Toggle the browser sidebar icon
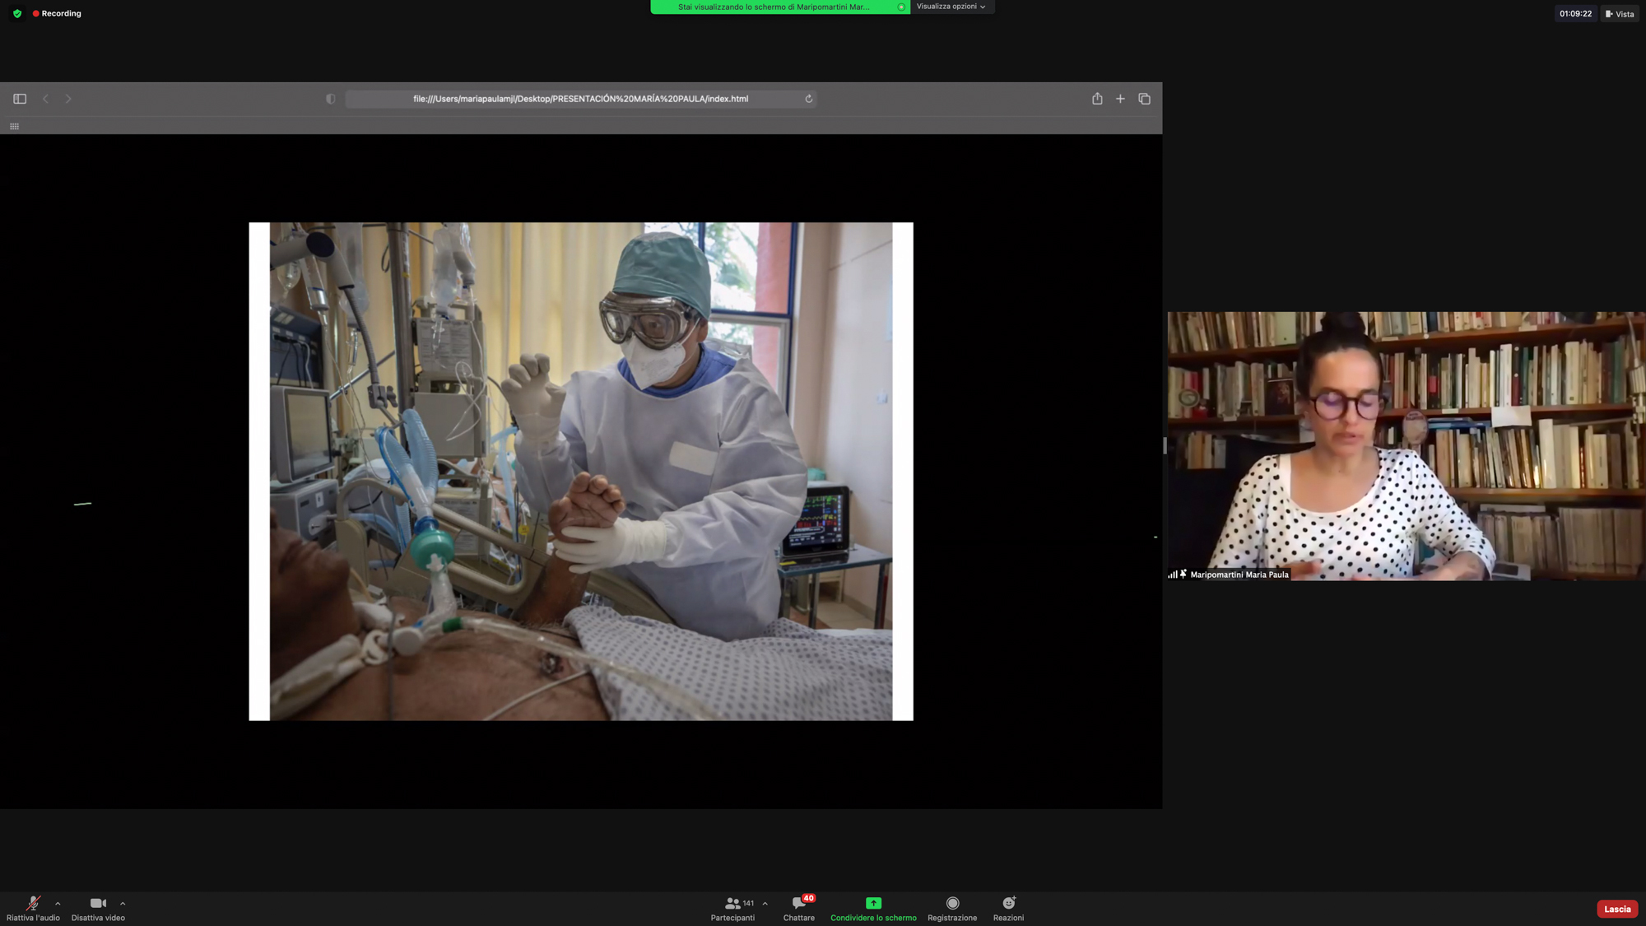 (x=20, y=99)
